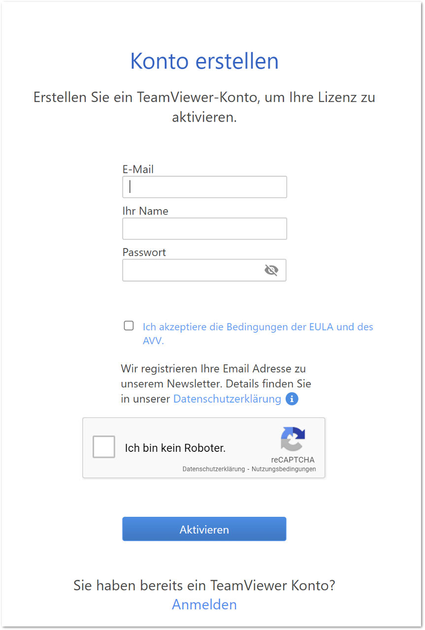The width and height of the screenshot is (425, 630).
Task: Open the EULA and AVV conditions link
Action: 258,334
